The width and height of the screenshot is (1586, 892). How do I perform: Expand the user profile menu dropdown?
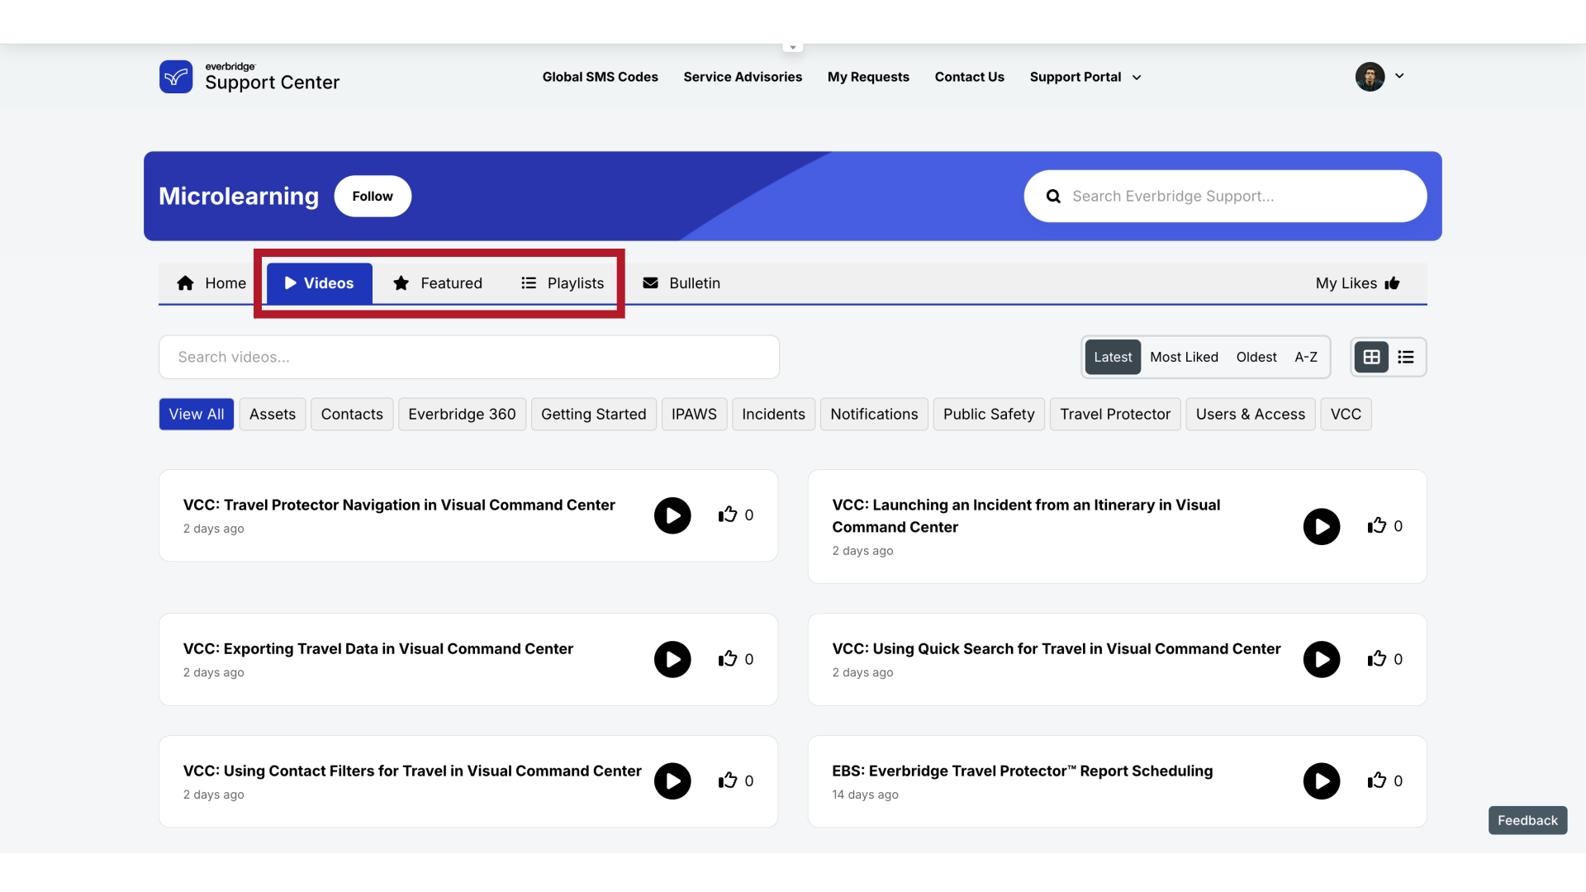coord(1398,76)
